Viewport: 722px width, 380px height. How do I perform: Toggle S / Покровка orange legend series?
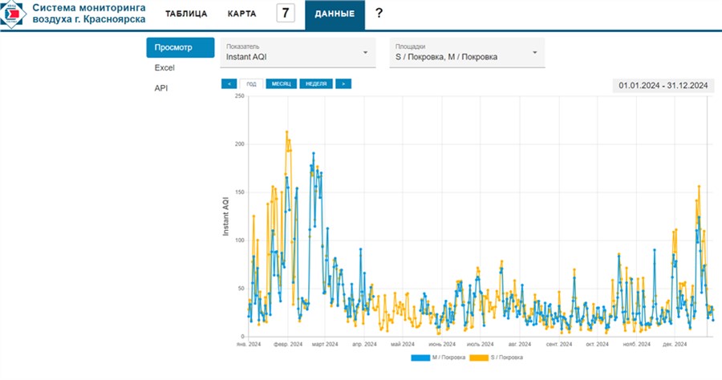[x=496, y=357]
